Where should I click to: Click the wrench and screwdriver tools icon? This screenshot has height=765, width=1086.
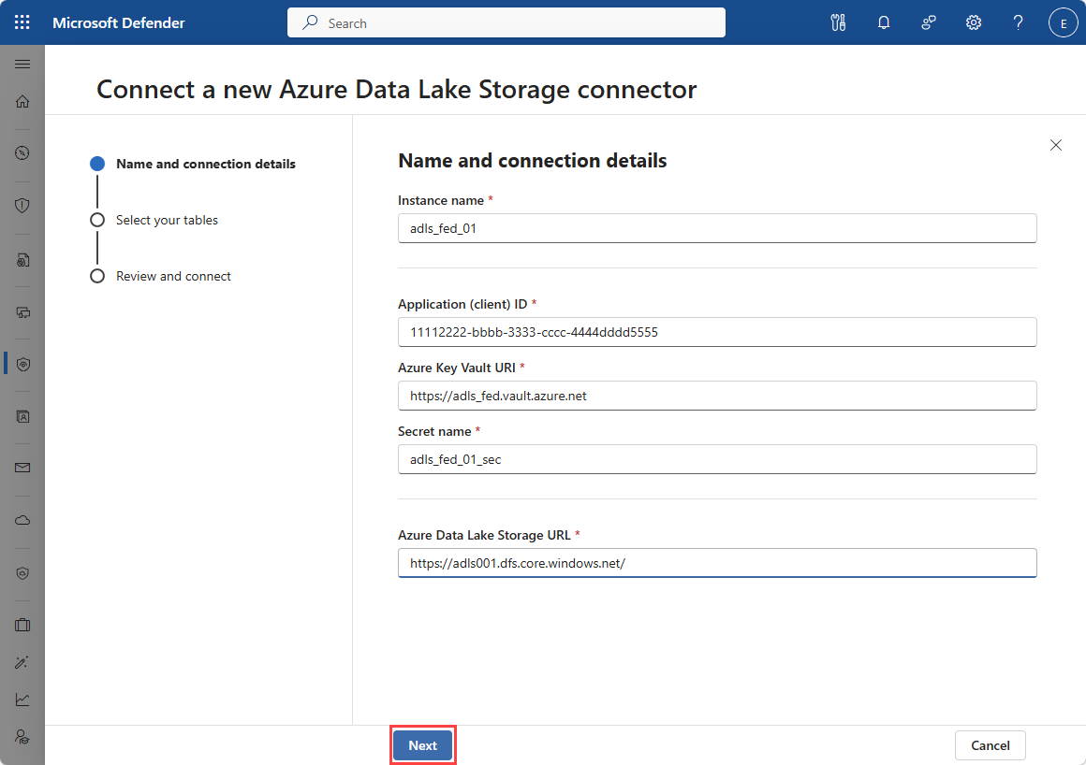(838, 22)
